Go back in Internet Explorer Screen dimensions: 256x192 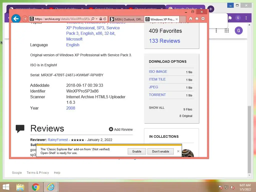coord(16,19)
